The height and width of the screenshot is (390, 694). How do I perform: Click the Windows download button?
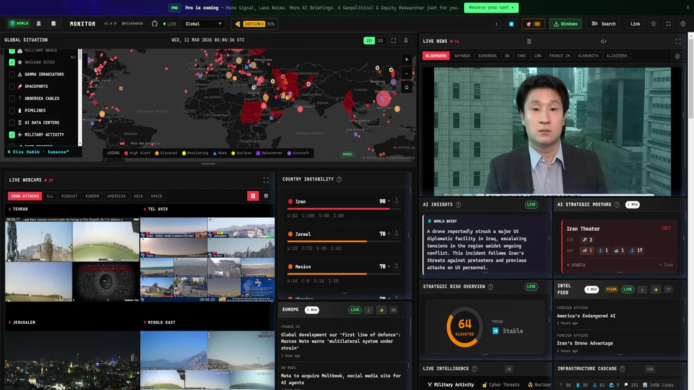(565, 24)
